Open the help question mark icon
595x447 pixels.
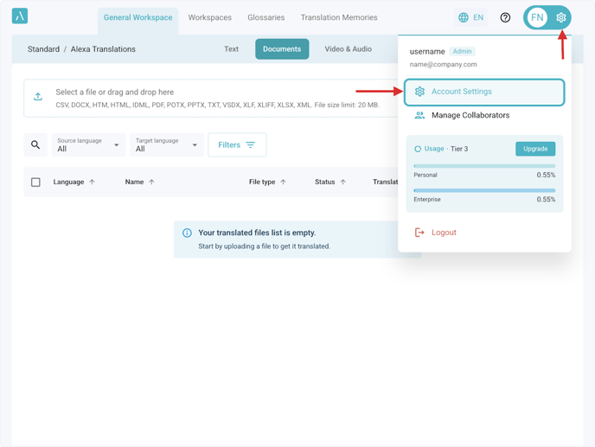tap(505, 17)
